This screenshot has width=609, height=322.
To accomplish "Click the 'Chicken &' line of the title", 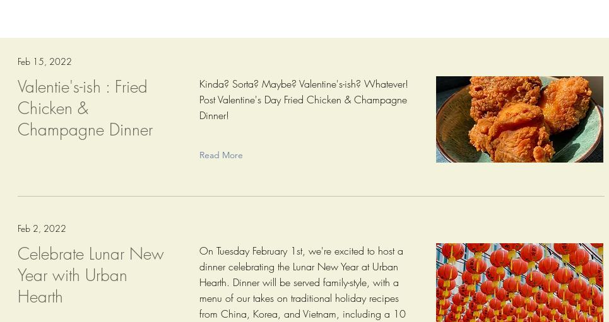I will coord(53,108).
